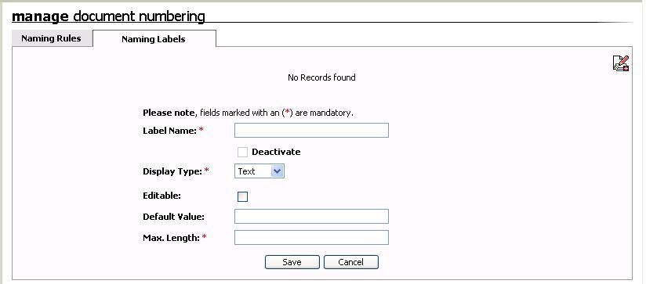Tick the Deactivate checkbox
The image size is (646, 284).
tap(243, 152)
